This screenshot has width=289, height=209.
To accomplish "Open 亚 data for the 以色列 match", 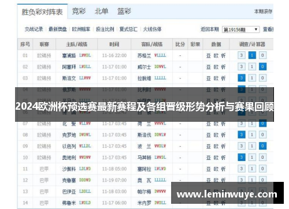I will [209, 146].
